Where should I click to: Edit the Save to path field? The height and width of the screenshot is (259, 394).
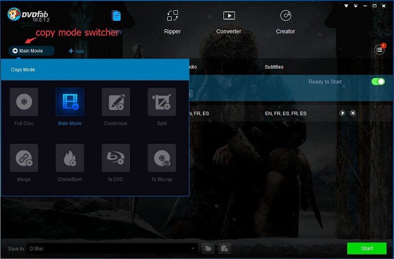[112, 248]
